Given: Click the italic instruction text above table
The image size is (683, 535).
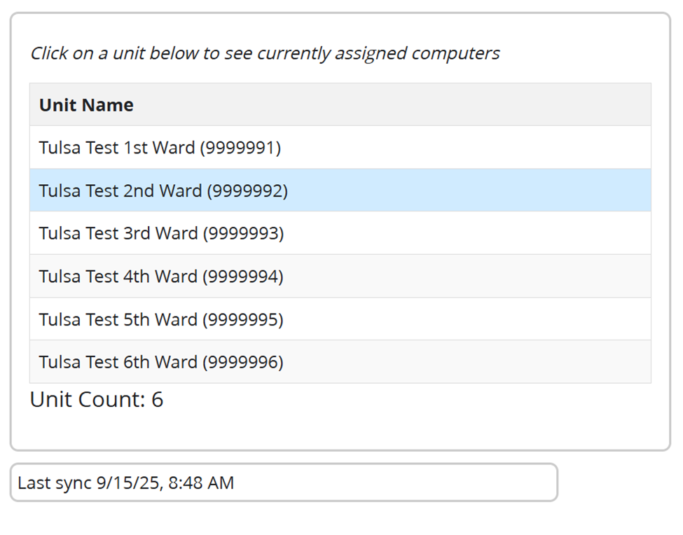Looking at the screenshot, I should point(265,53).
